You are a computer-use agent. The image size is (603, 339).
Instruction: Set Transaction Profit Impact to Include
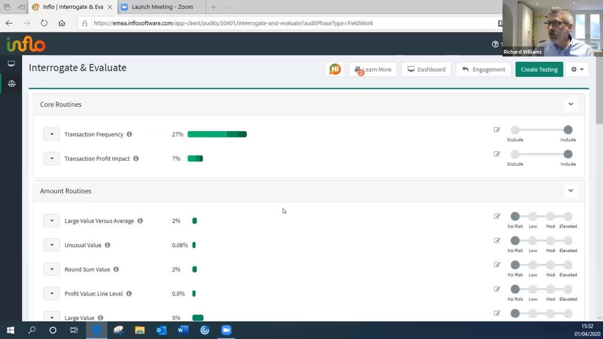[x=568, y=154]
